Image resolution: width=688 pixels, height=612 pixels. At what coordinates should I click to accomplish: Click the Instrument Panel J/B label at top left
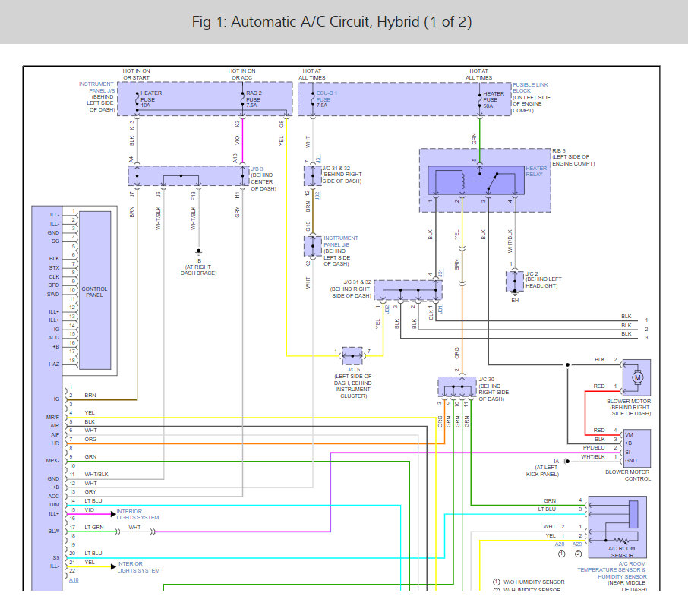click(x=96, y=96)
